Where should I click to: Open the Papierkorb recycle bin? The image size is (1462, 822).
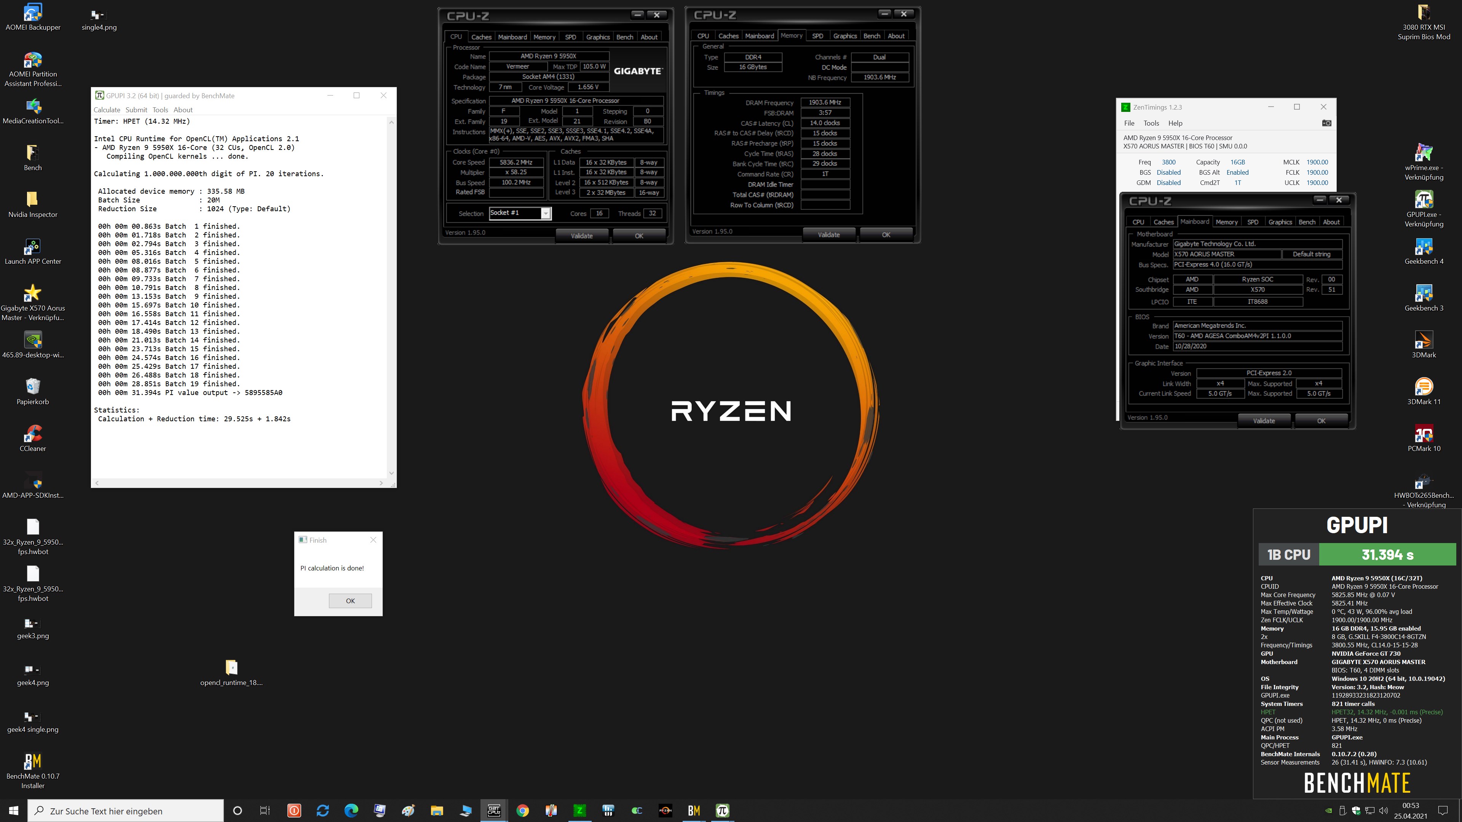click(33, 392)
